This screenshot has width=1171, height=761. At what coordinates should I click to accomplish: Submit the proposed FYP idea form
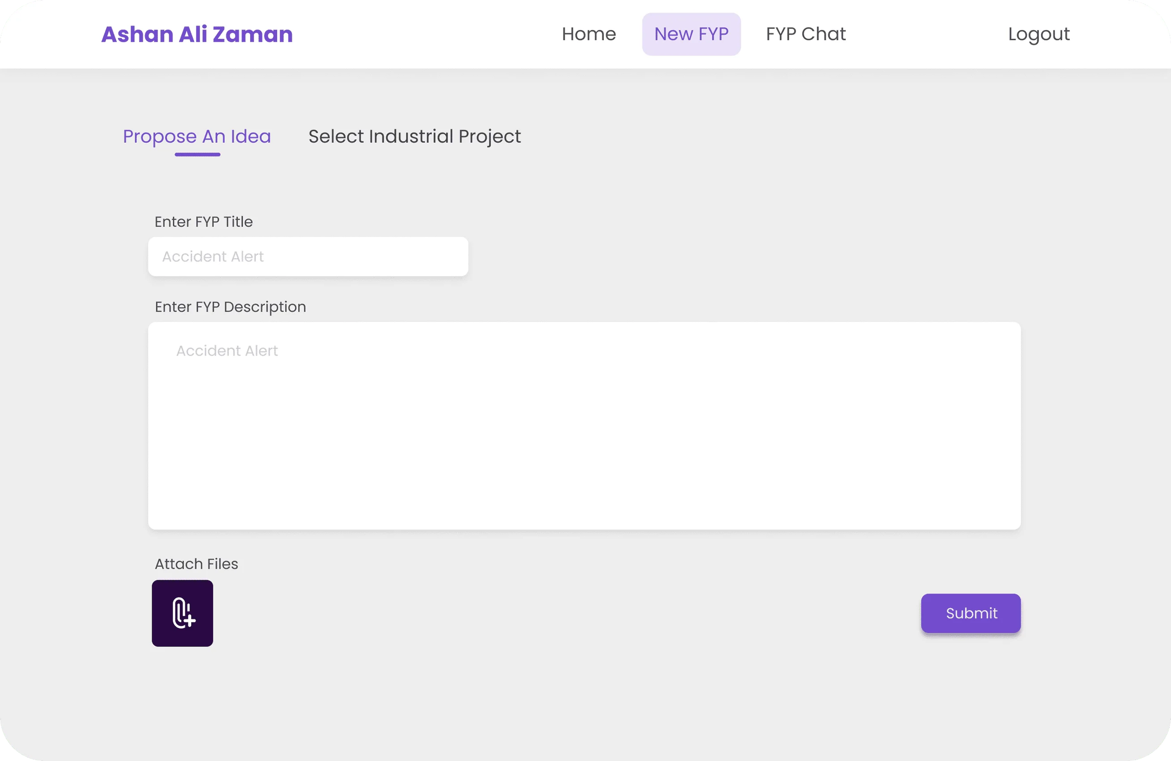coord(970,613)
